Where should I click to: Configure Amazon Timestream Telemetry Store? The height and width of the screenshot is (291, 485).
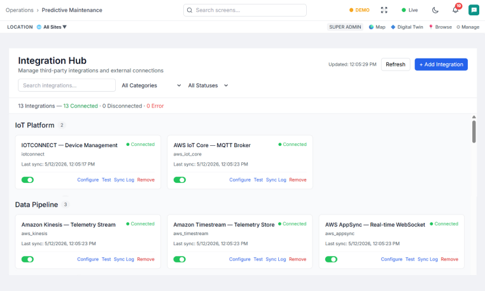240,259
